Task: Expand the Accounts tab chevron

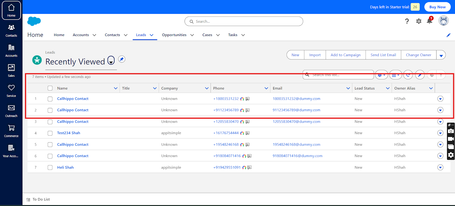Action: (94, 35)
